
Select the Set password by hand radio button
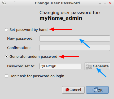point(6,30)
